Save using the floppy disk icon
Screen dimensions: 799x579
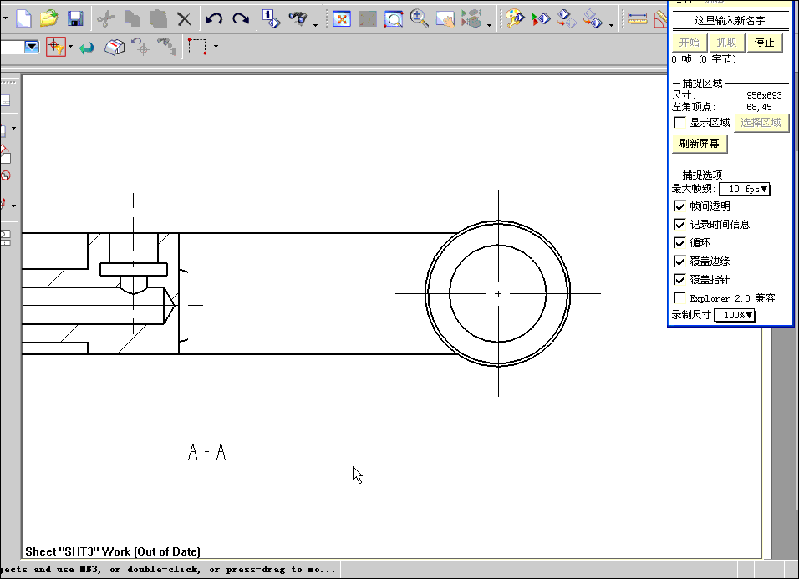tap(75, 19)
